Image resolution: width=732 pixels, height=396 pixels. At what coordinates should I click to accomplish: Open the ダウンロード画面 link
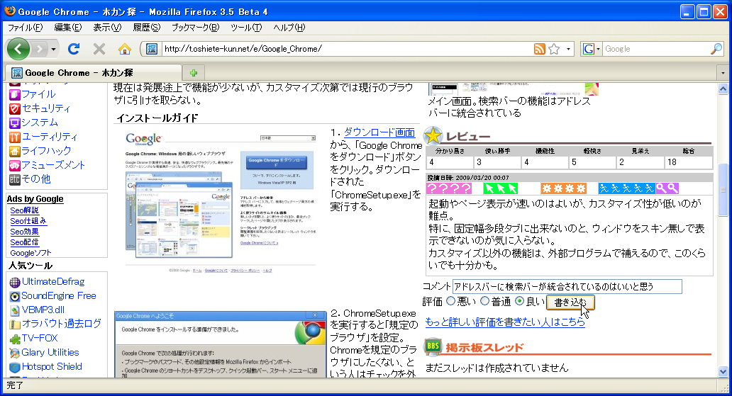pos(379,132)
